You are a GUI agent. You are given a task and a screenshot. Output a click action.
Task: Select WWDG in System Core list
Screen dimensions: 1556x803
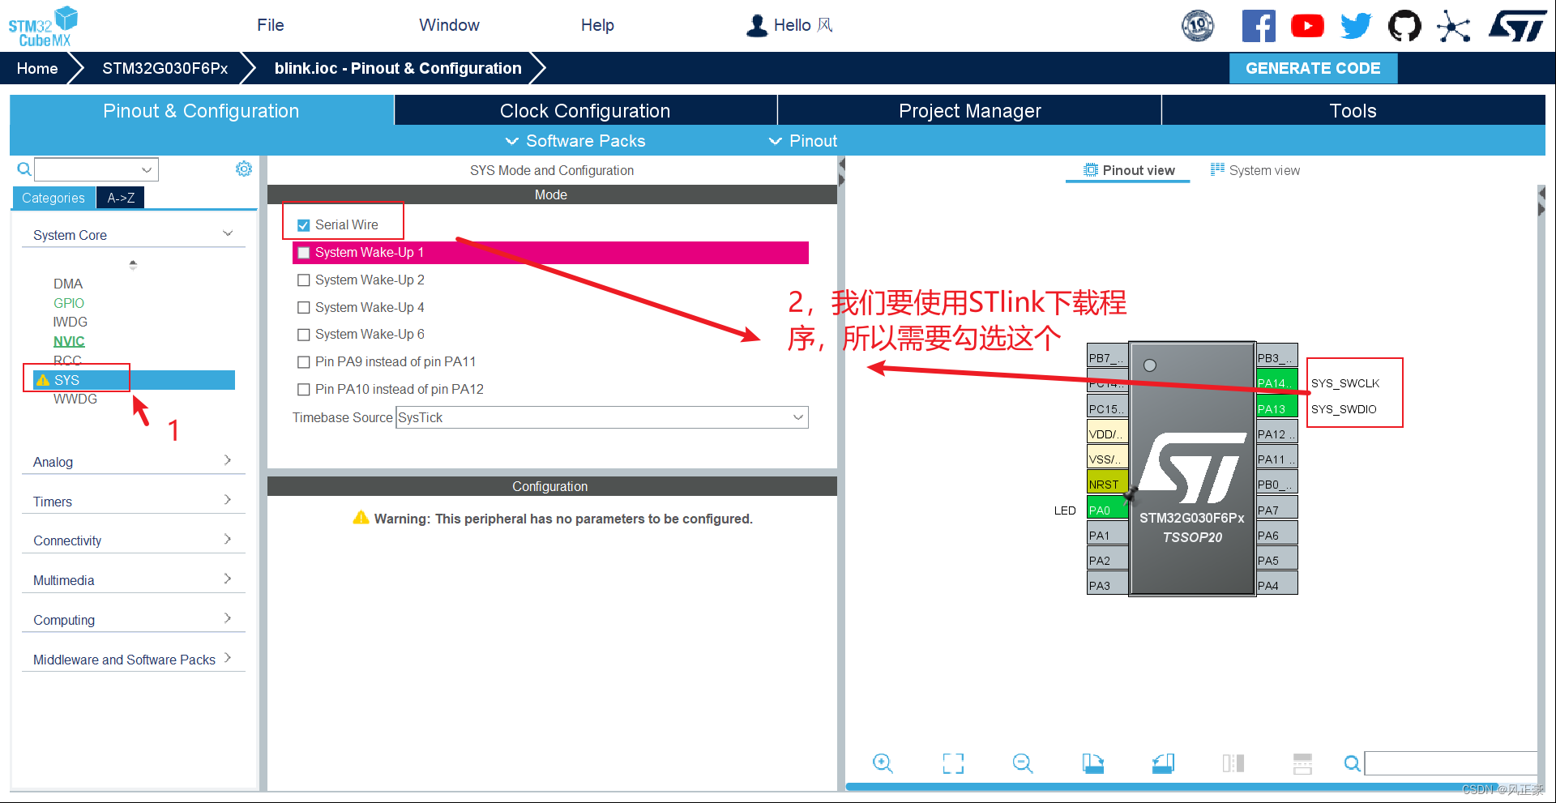coord(75,399)
